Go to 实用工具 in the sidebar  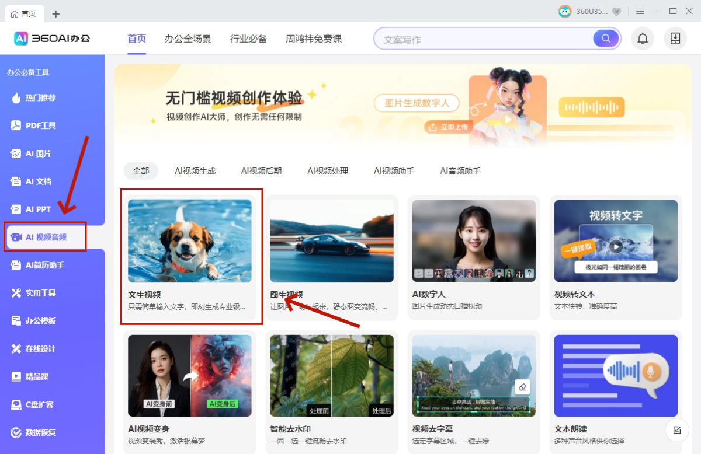click(34, 293)
